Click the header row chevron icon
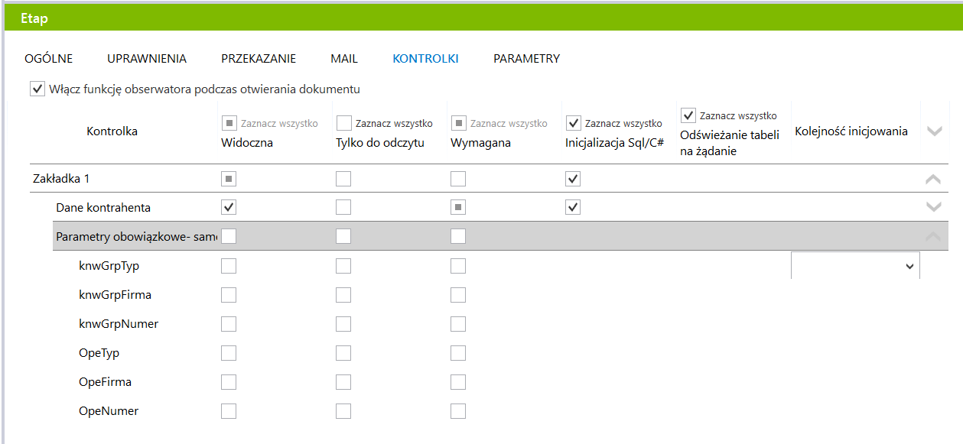The height and width of the screenshot is (444, 963). (934, 131)
